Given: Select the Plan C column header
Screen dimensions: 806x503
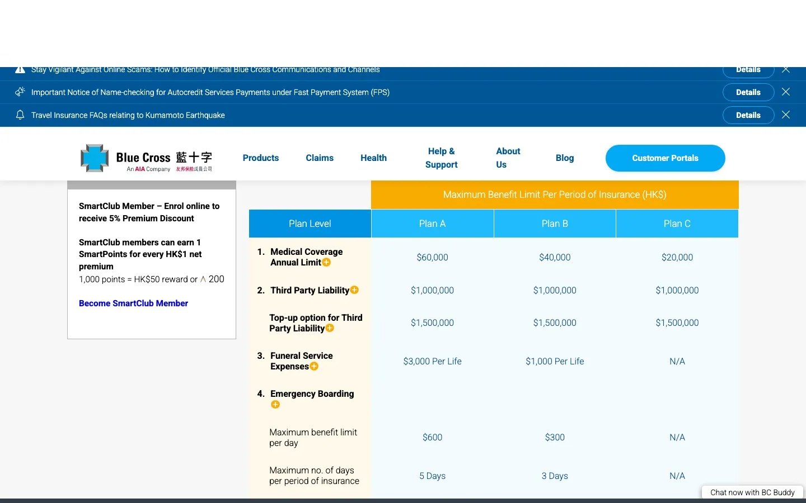Looking at the screenshot, I should pyautogui.click(x=677, y=224).
